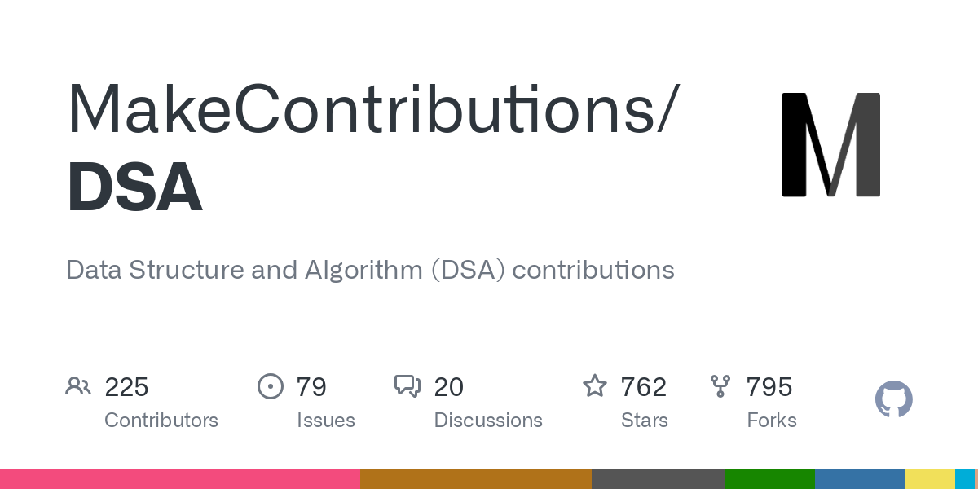Click the repository description text
978x489 pixels.
[370, 271]
